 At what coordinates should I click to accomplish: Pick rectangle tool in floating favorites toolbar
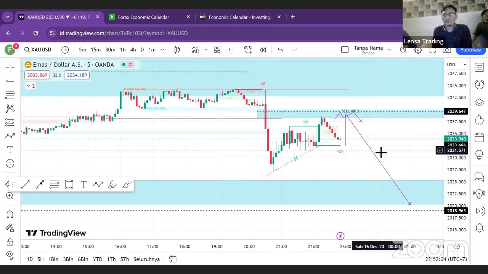pos(69,185)
